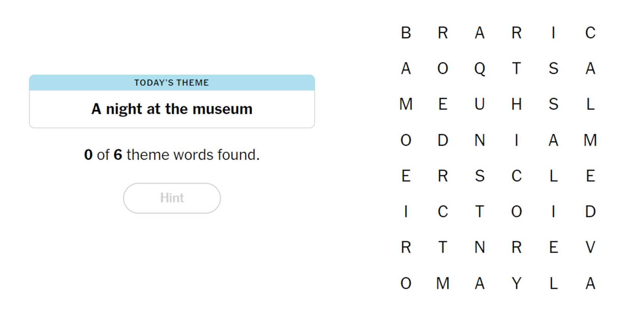Pick the letter U in the grid

coord(480,104)
